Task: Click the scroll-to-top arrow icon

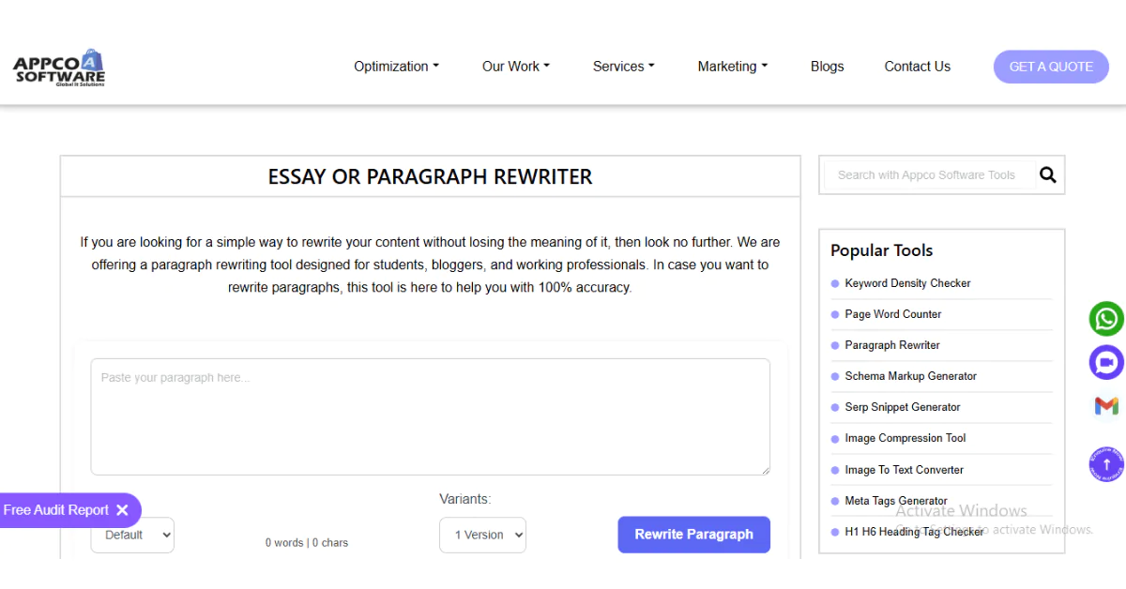Action: [1104, 464]
